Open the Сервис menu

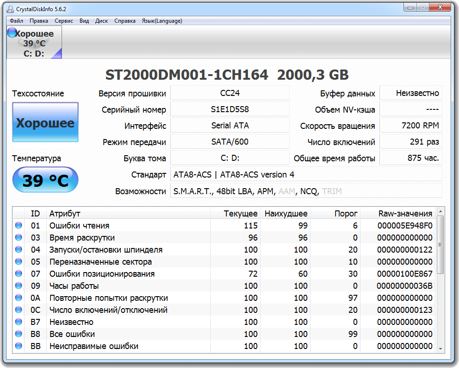63,21
